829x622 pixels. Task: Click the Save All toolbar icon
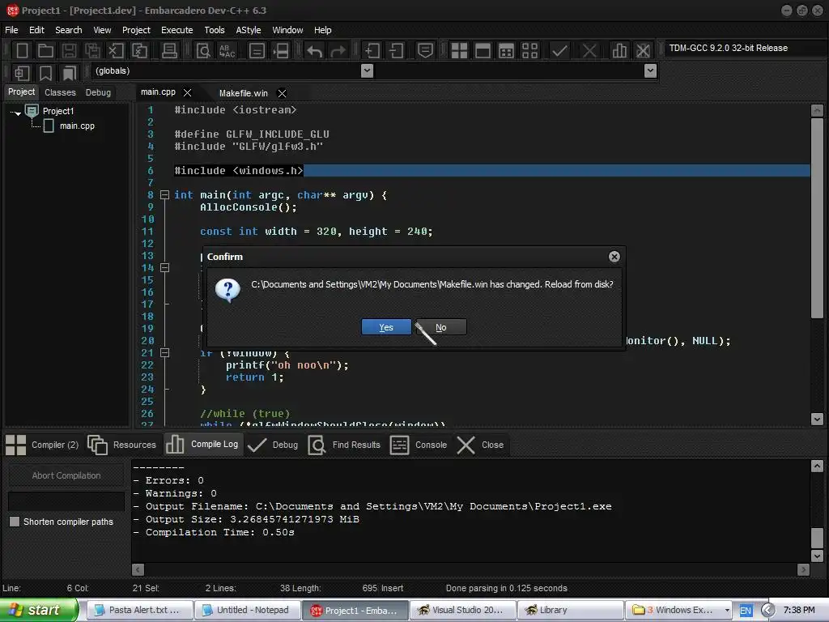click(x=92, y=51)
